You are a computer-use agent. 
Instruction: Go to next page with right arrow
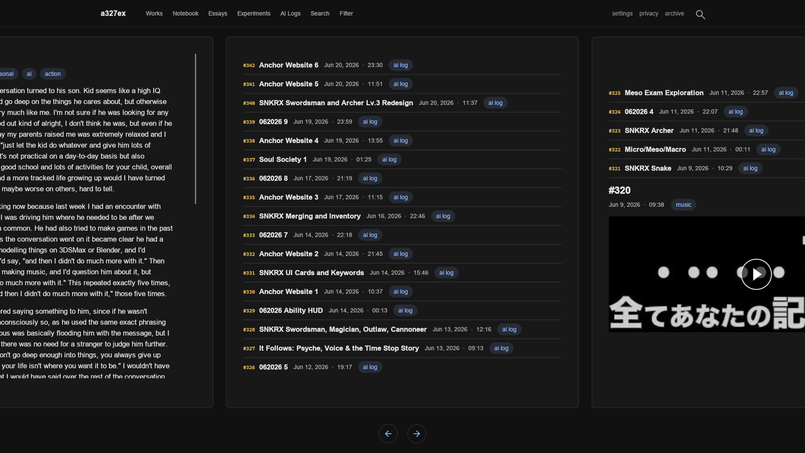click(417, 434)
